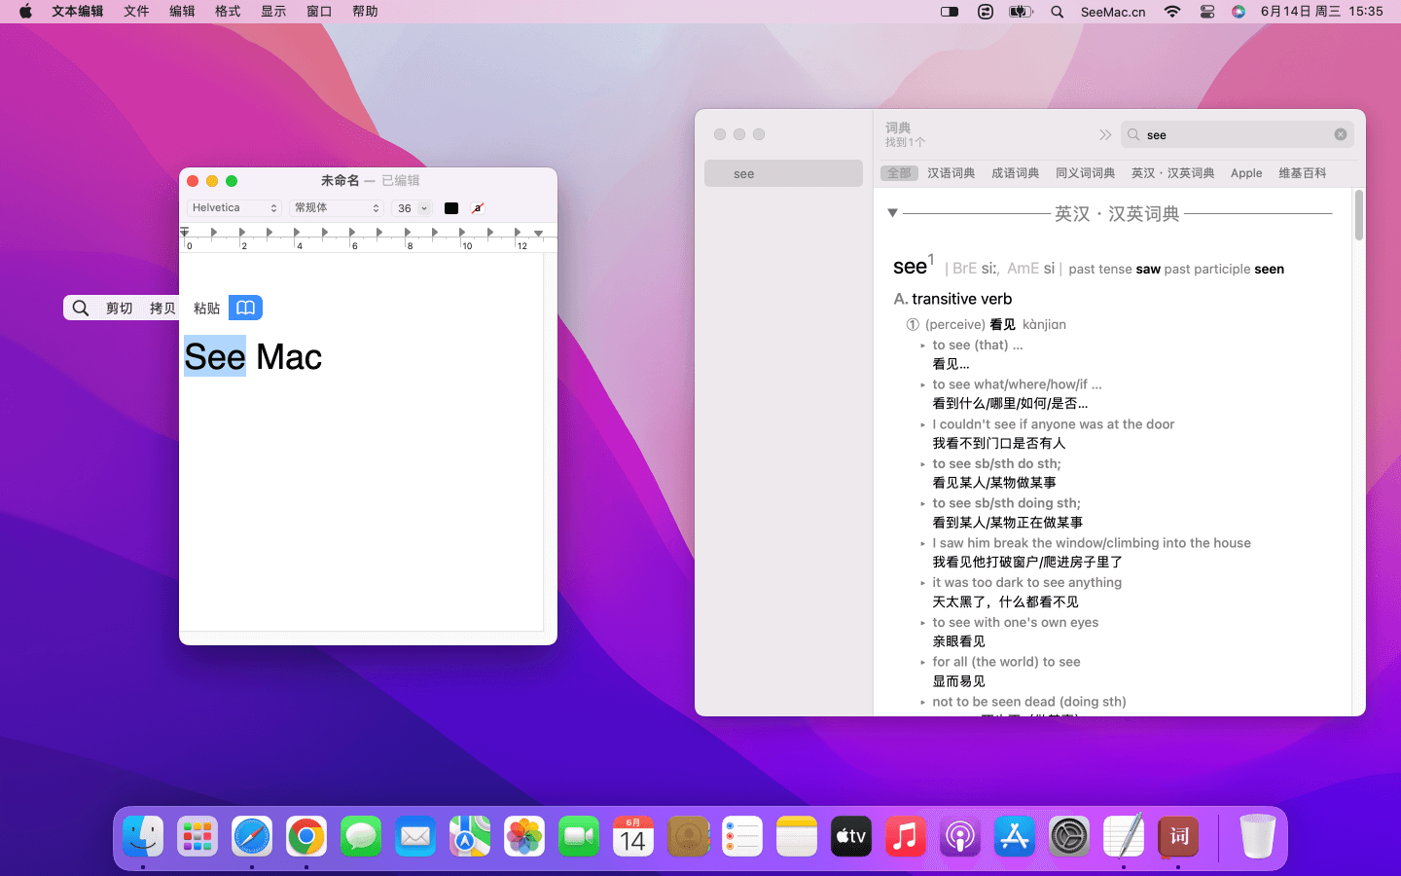This screenshot has width=1401, height=876.
Task: Launch Safari from the Dock
Action: 252,837
